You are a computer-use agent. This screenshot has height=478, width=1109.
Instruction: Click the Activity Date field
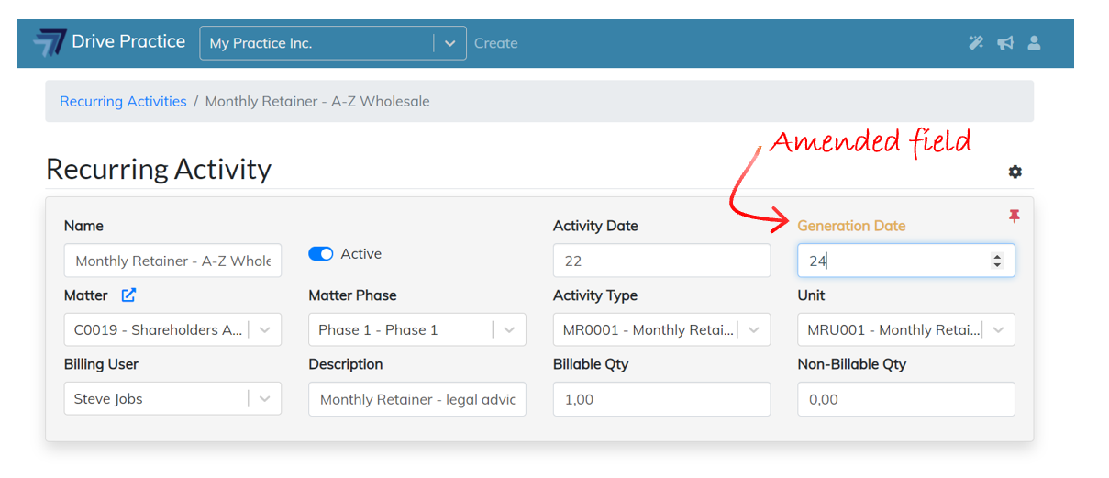[661, 261]
